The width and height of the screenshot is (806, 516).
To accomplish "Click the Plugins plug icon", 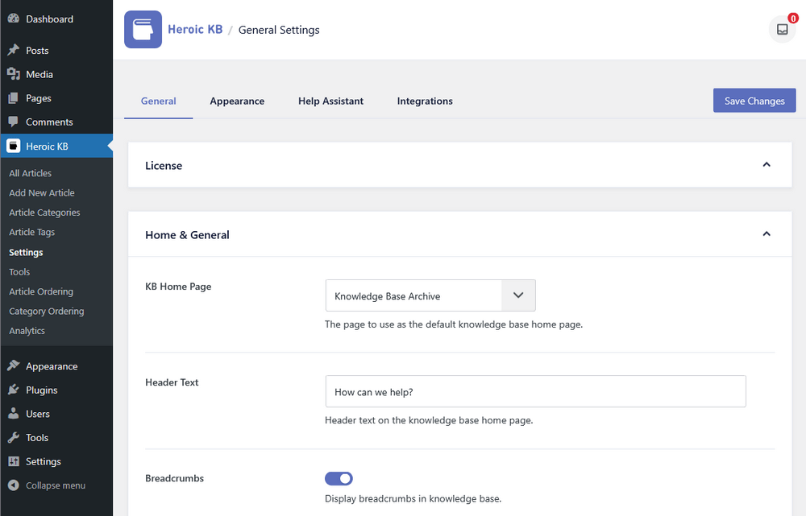I will (x=14, y=390).
